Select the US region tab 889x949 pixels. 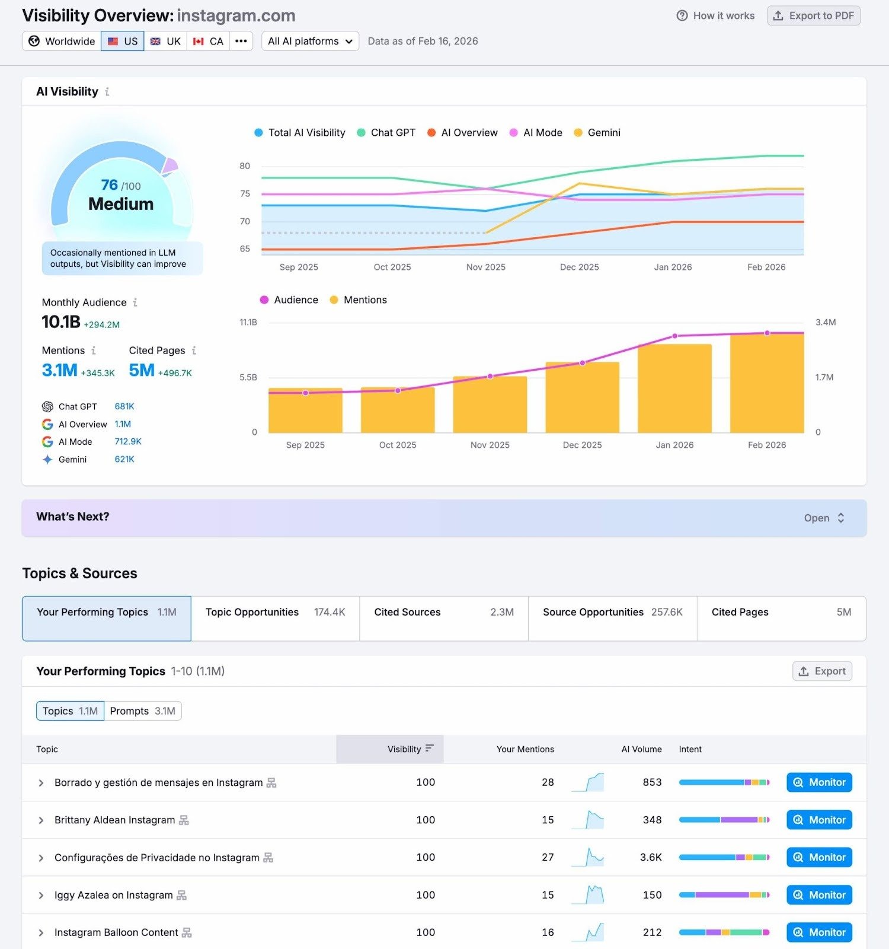point(123,41)
